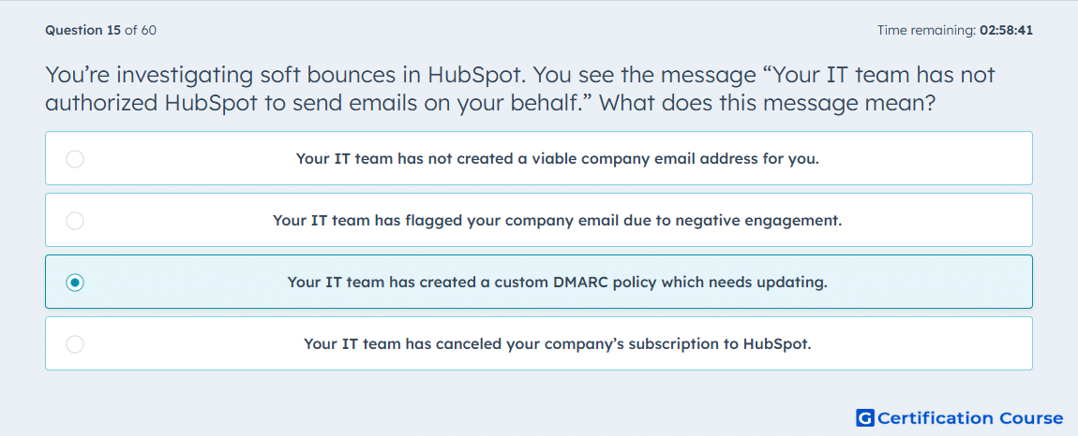Click the selected DMARC policy radio button
Screen dimensions: 1078x436
point(75,283)
